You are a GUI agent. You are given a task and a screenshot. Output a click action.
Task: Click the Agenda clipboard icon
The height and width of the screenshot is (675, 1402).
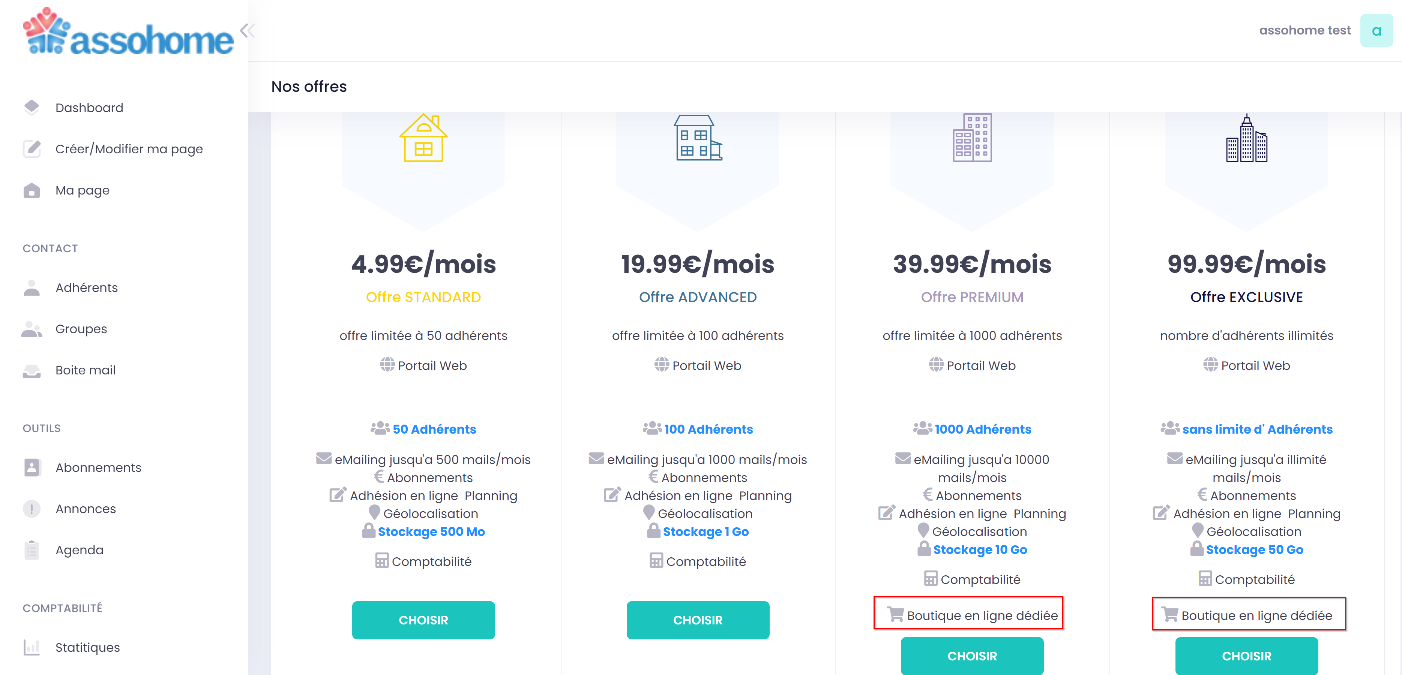[32, 550]
